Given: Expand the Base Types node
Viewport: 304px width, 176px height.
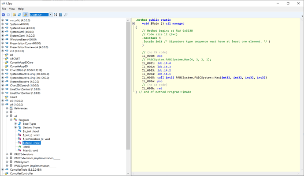Looking at the screenshot, I should click(15, 124).
